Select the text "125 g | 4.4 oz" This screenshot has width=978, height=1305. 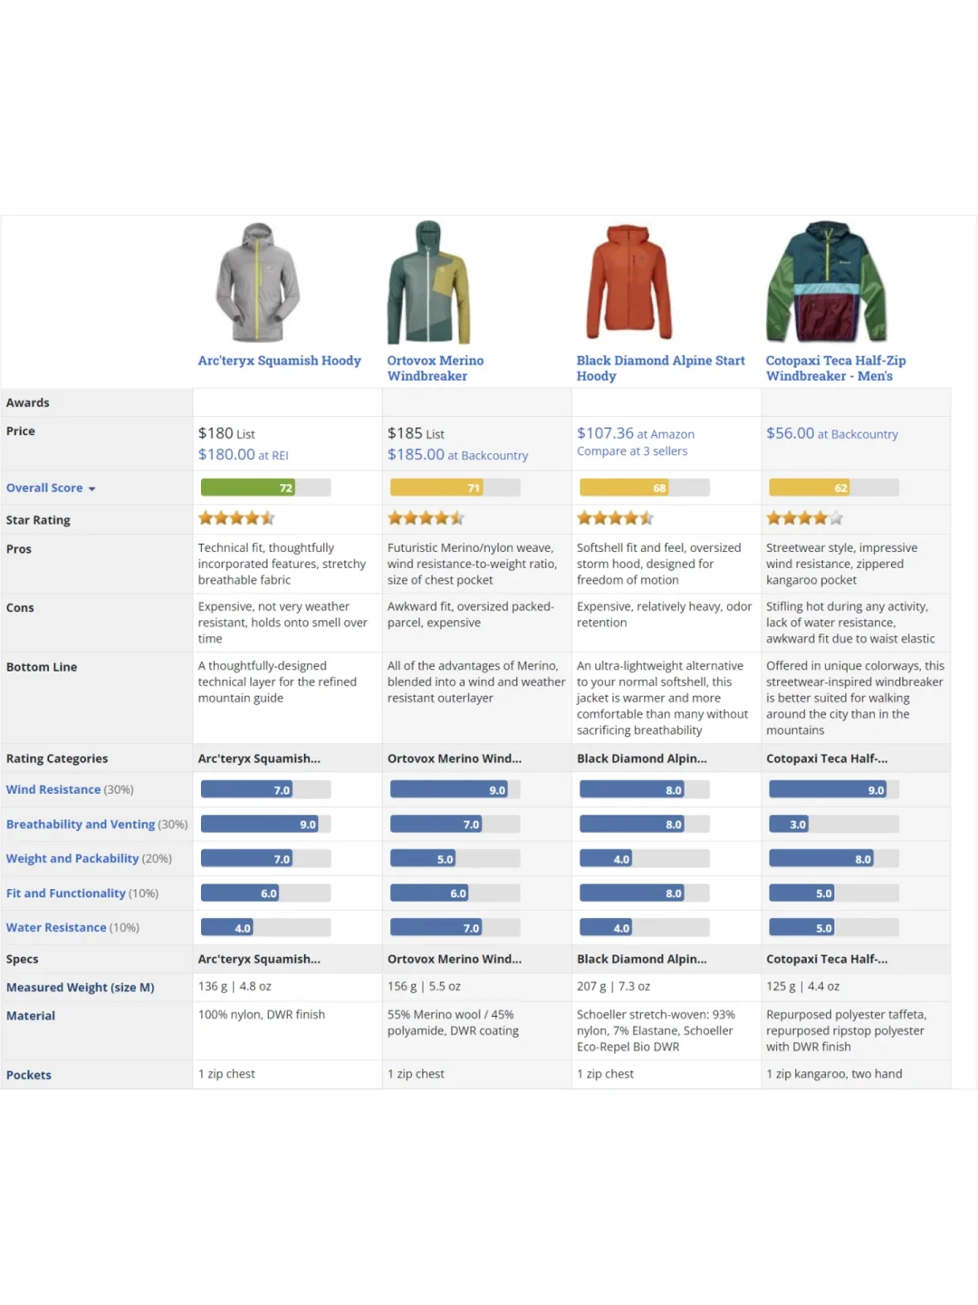tap(802, 986)
